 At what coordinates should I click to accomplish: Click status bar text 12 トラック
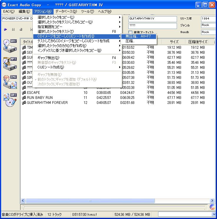click(54, 214)
